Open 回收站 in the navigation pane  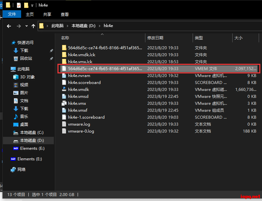tap(26, 59)
